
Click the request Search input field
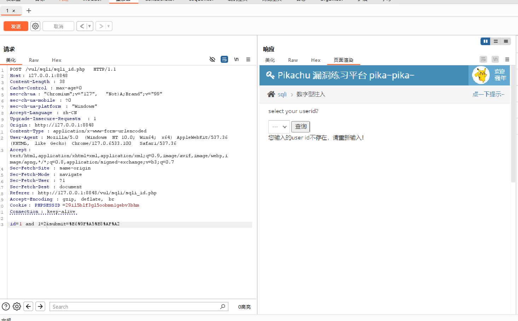[x=134, y=307]
